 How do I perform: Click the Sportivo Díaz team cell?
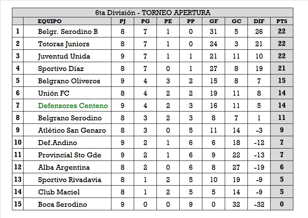pos(61,69)
